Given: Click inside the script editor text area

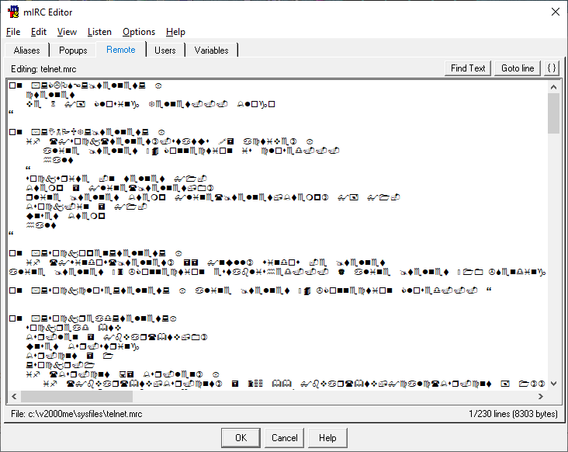Looking at the screenshot, I should click(277, 235).
